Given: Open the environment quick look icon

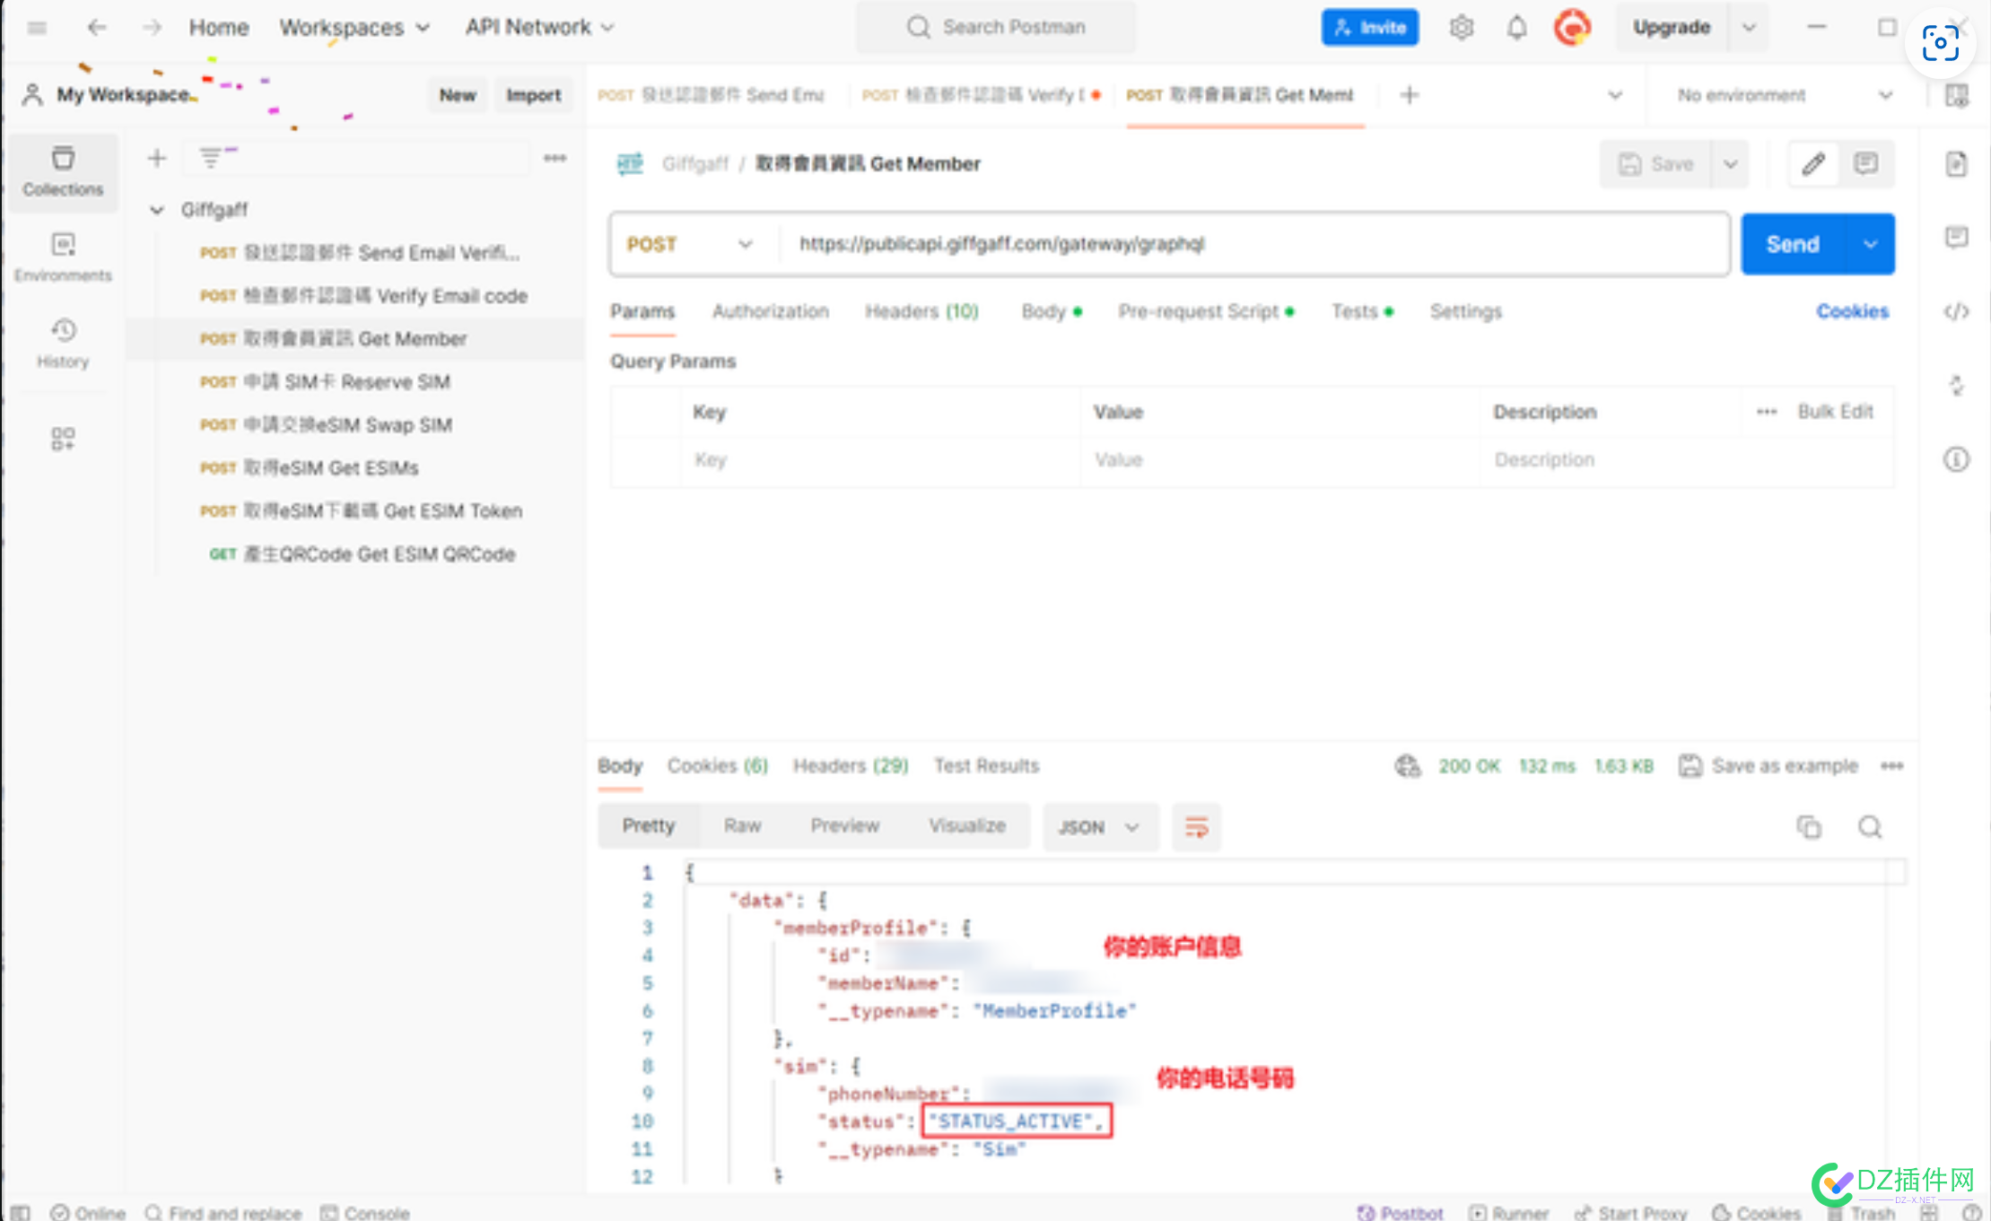Looking at the screenshot, I should click(x=1956, y=95).
